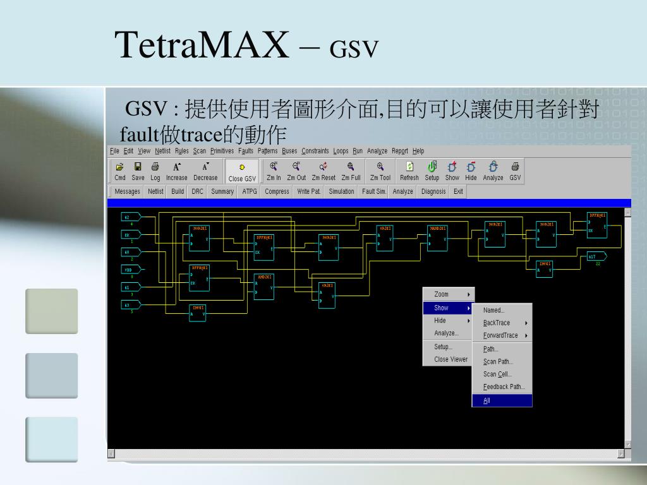Click the Compress button
The height and width of the screenshot is (485, 647).
(x=277, y=191)
